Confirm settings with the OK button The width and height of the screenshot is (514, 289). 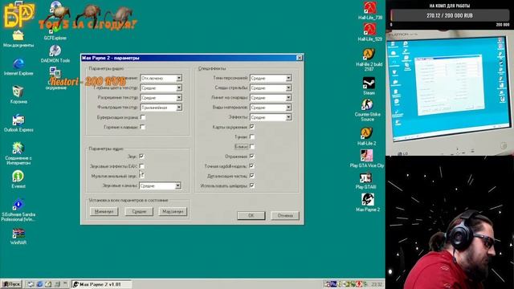251,215
